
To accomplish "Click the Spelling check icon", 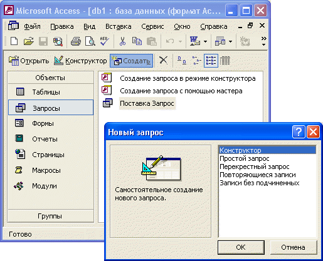I will (105, 41).
